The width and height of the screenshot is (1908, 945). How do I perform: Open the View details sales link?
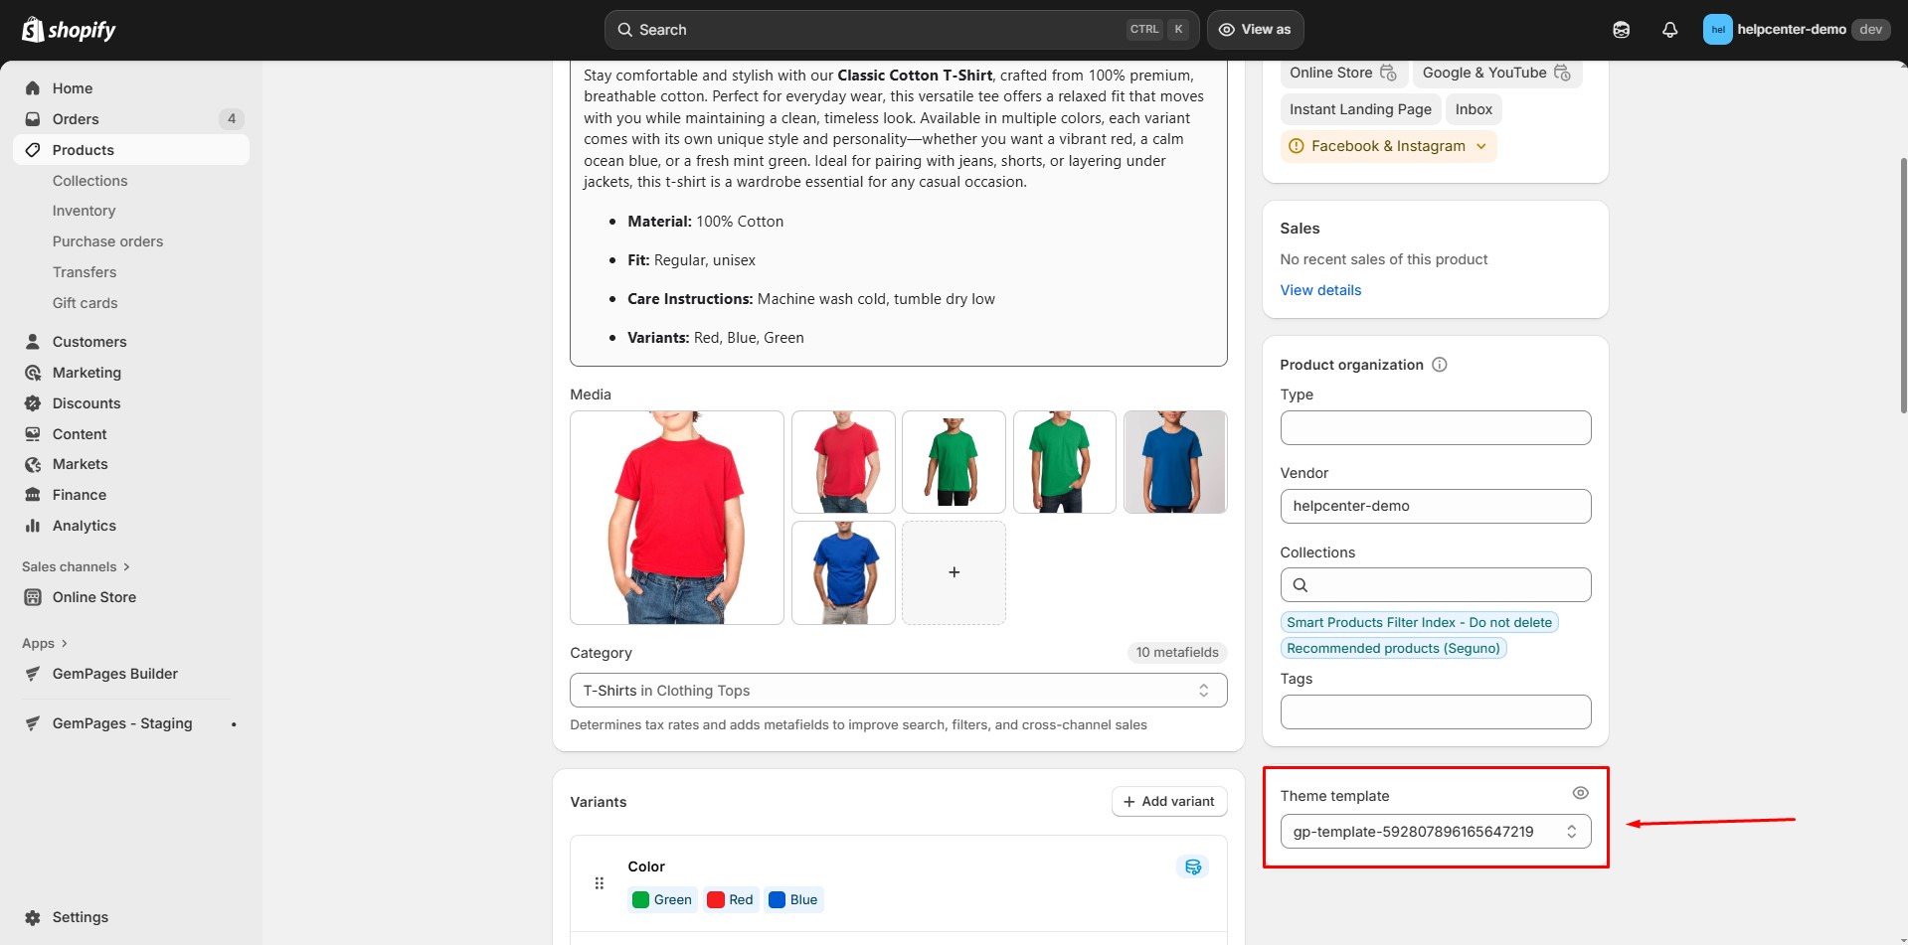pyautogui.click(x=1319, y=290)
